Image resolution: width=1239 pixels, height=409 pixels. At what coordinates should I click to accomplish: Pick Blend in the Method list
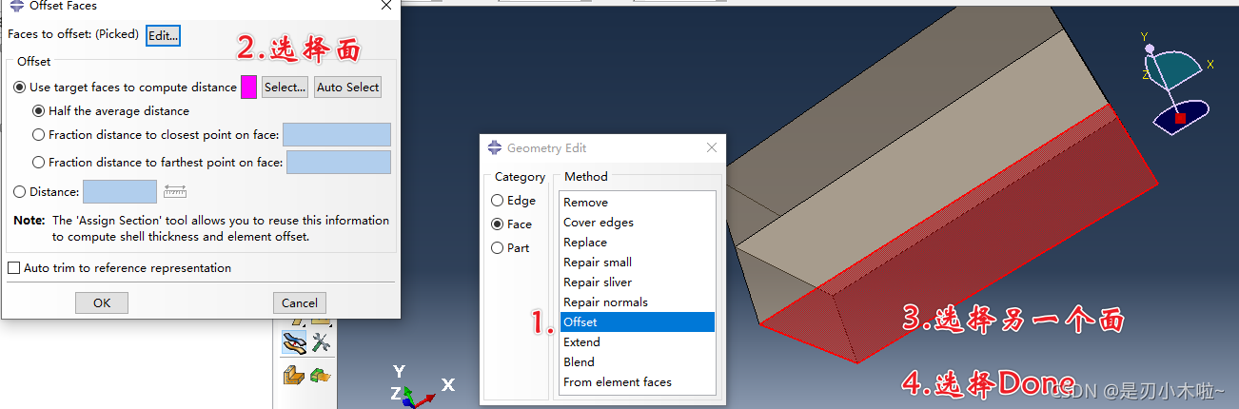(579, 362)
